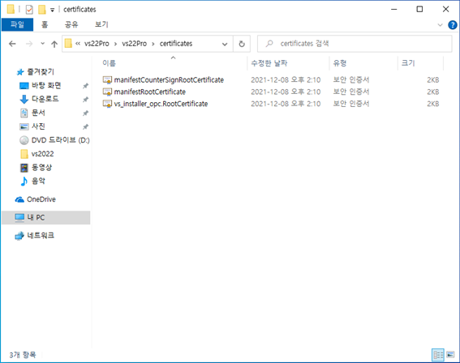Click the New Folder quick access icon

[x=42, y=10]
